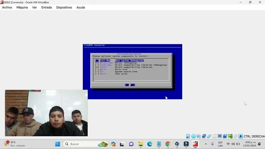Open the Archivo menu
The image size is (265, 149).
pyautogui.click(x=7, y=7)
